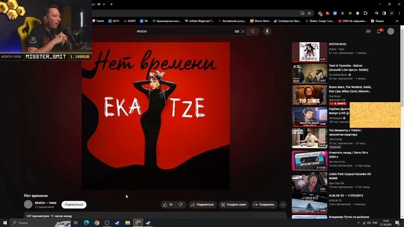Open the ALBLAK 52 video thumbnail
Viewport: 404px width, 227px height.
pos(309,203)
